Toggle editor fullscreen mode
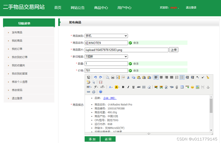Screen dimensions: 221x143 point(100,82)
